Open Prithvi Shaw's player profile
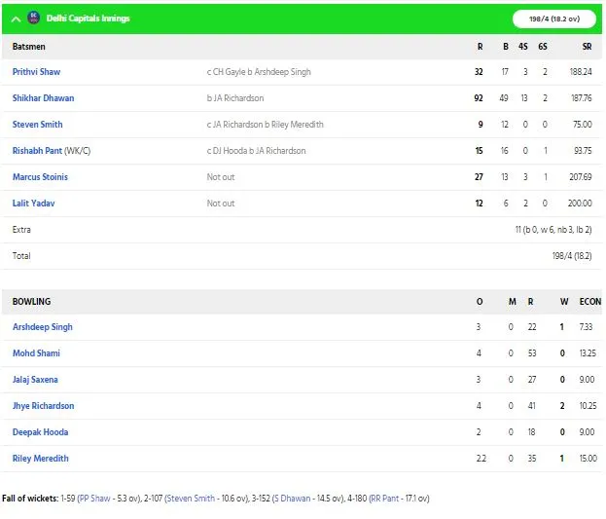This screenshot has width=606, height=519. (36, 72)
